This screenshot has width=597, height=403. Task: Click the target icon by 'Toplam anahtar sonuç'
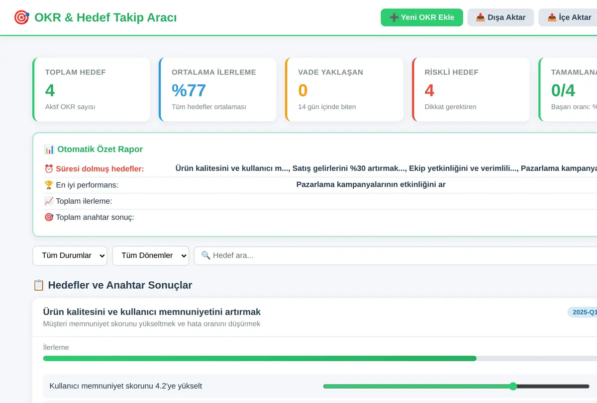(49, 217)
